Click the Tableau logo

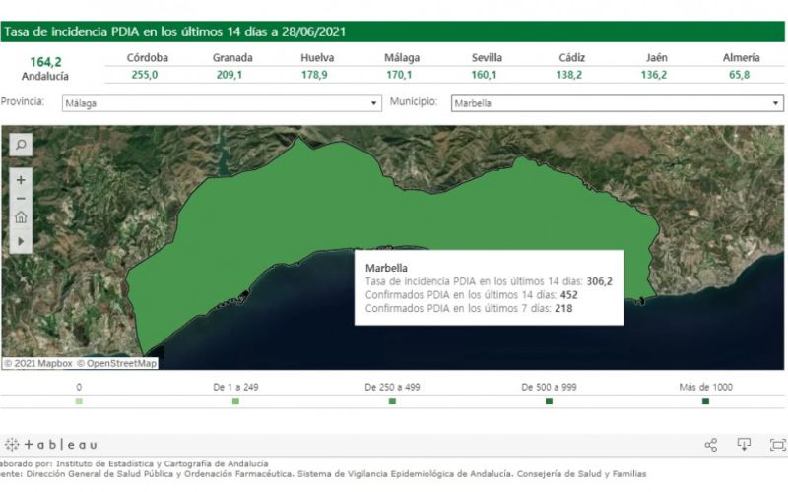[50, 445]
